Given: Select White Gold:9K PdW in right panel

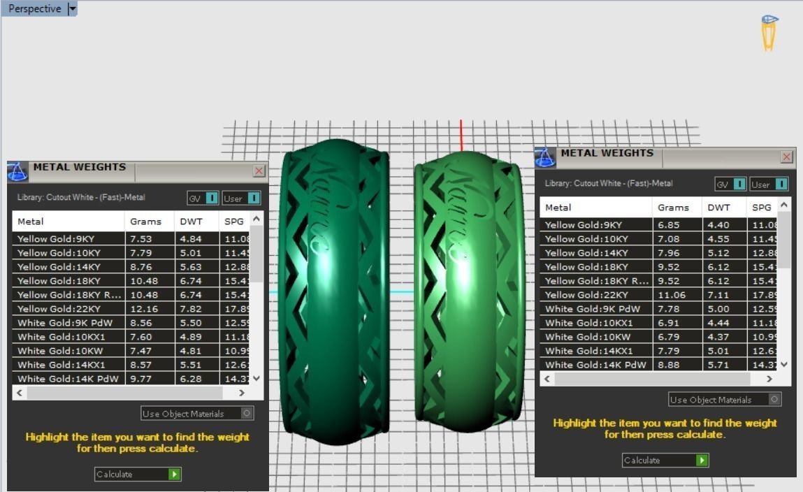Looking at the screenshot, I should pyautogui.click(x=658, y=309).
